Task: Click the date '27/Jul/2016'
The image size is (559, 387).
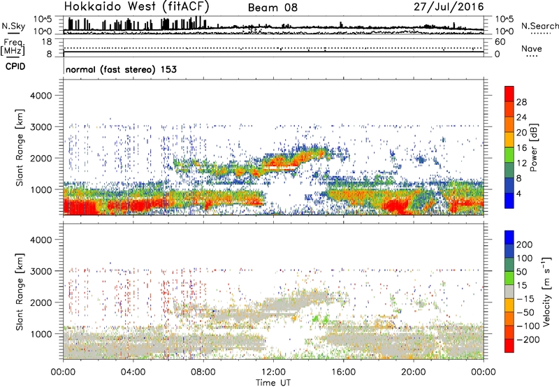Action: click(x=449, y=7)
